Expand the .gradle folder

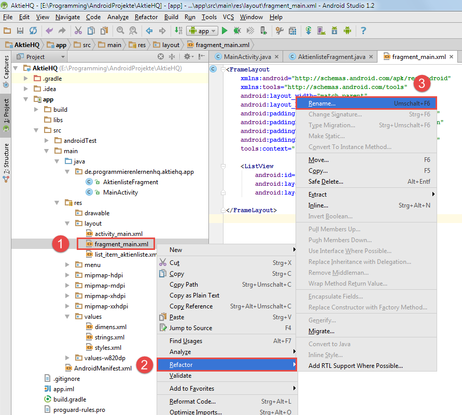click(26, 79)
